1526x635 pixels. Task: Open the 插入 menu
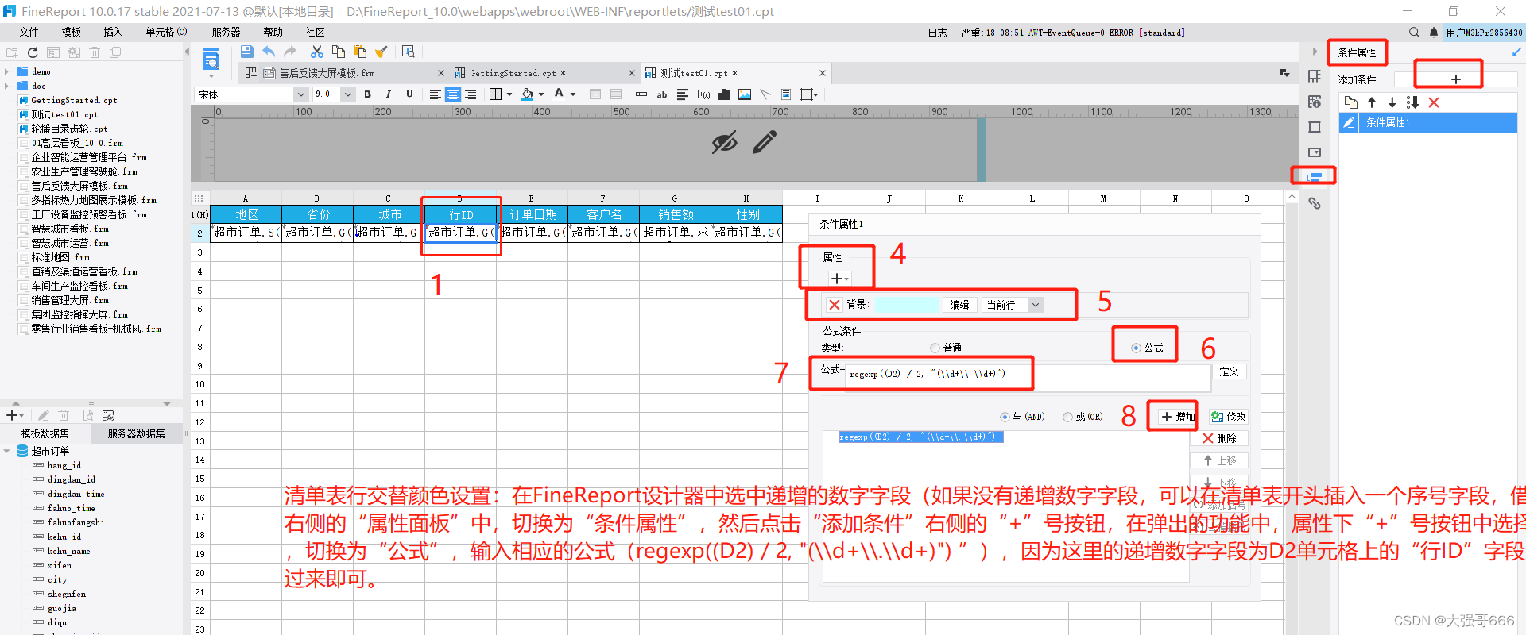pos(112,32)
